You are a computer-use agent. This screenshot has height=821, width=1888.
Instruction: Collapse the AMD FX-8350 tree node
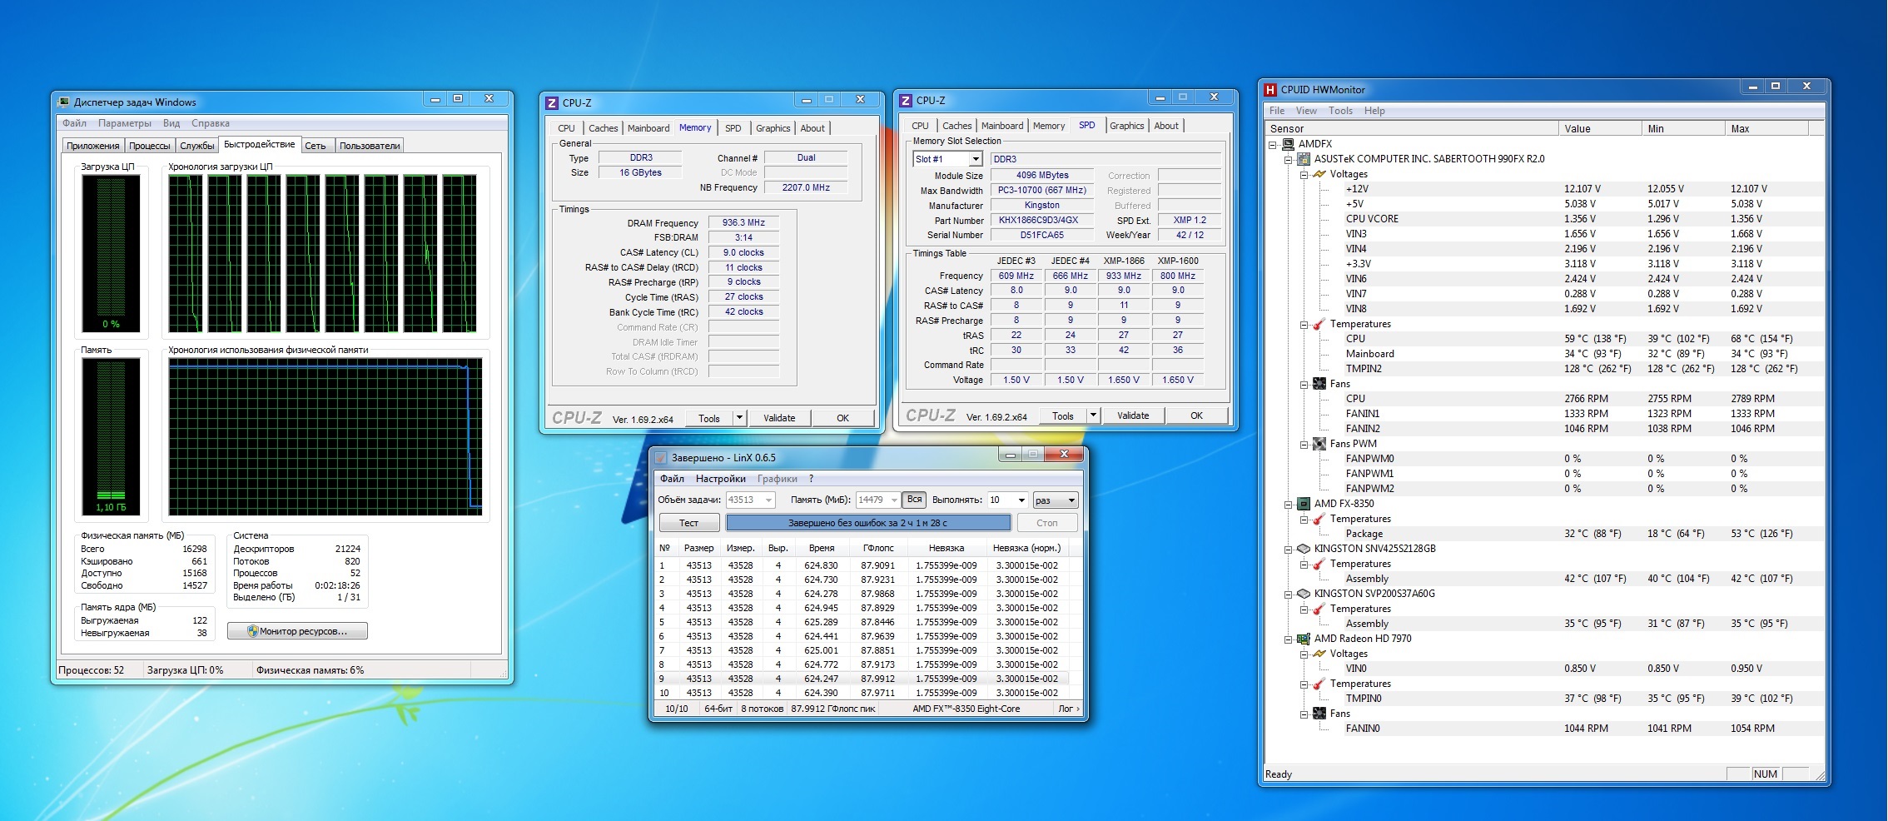click(x=1288, y=504)
